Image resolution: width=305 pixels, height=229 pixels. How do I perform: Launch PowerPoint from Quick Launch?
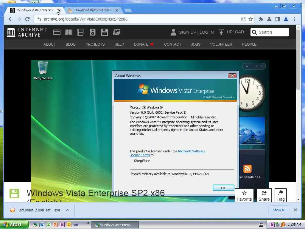tap(55, 225)
